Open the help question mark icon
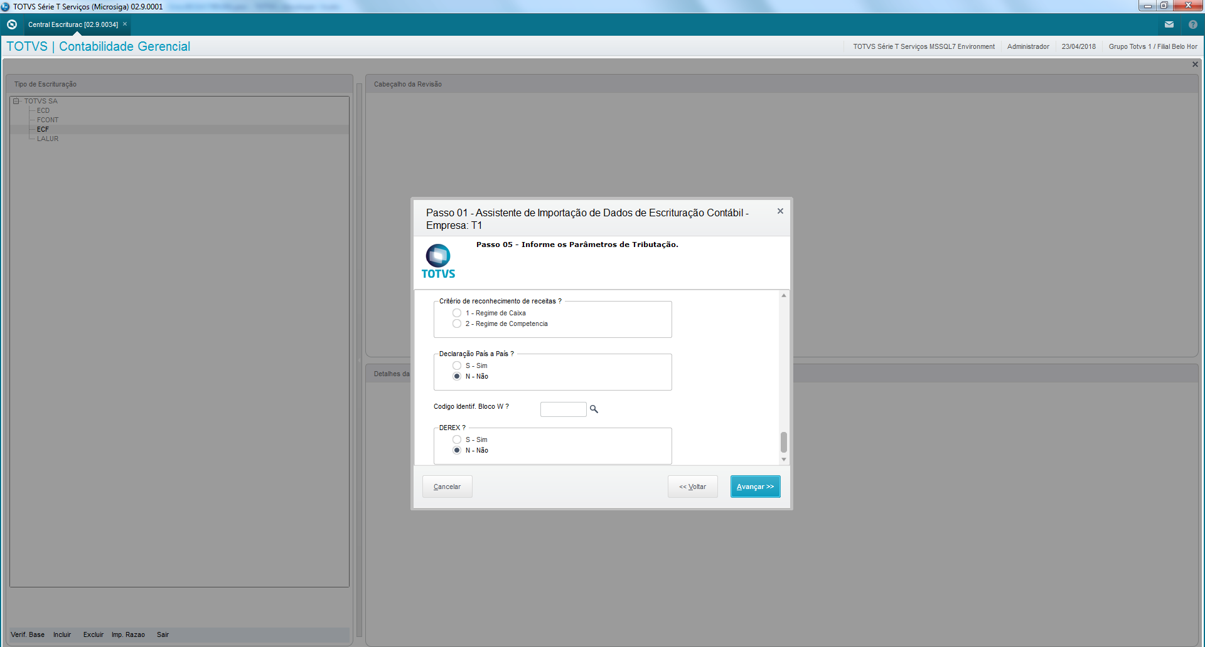Image resolution: width=1205 pixels, height=647 pixels. [x=1192, y=24]
